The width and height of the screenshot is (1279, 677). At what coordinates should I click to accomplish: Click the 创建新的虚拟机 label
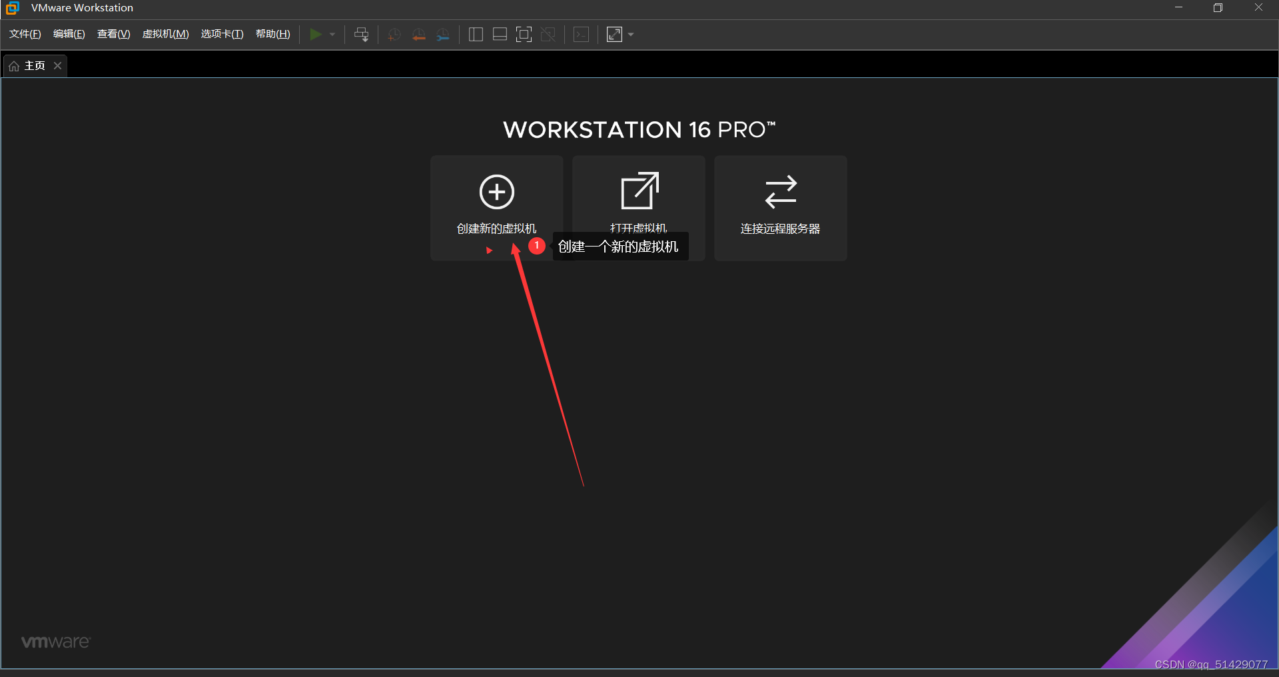496,229
